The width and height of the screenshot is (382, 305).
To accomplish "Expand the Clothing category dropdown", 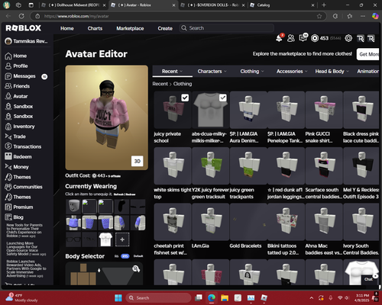I will point(252,71).
